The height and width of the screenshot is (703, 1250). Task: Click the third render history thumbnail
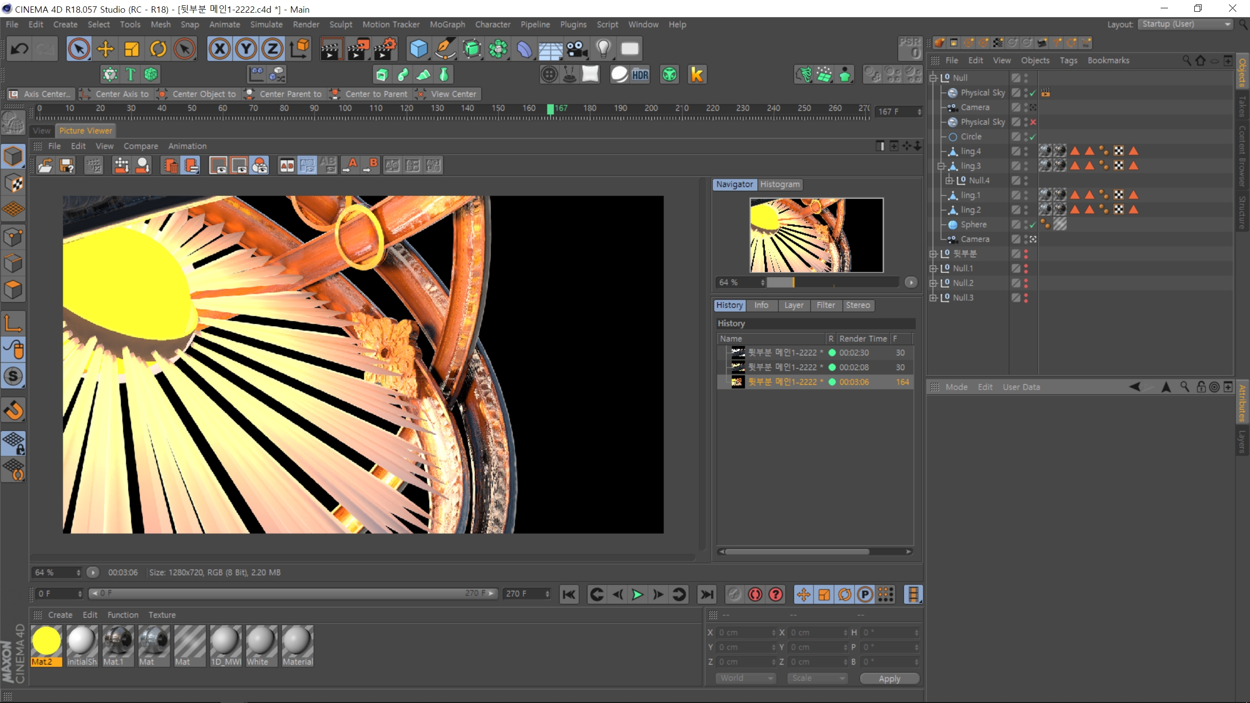[737, 382]
